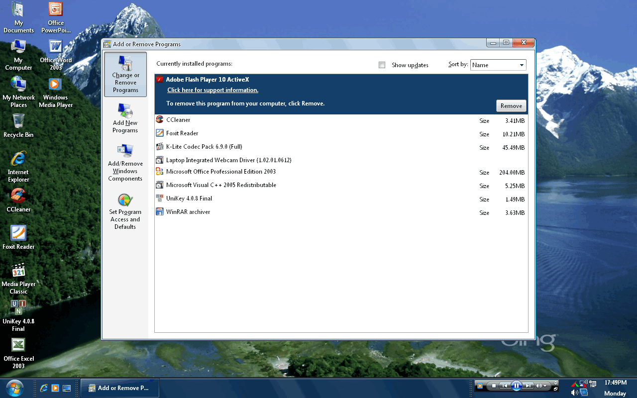The width and height of the screenshot is (637, 398).
Task: Open Office PowerPoint desktop shortcut
Action: coord(56,17)
